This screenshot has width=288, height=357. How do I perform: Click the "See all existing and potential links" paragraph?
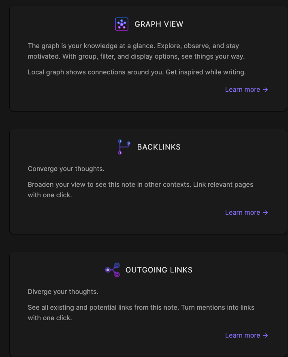tap(141, 313)
